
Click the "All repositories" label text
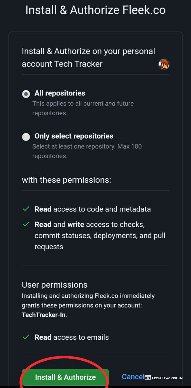(x=60, y=93)
